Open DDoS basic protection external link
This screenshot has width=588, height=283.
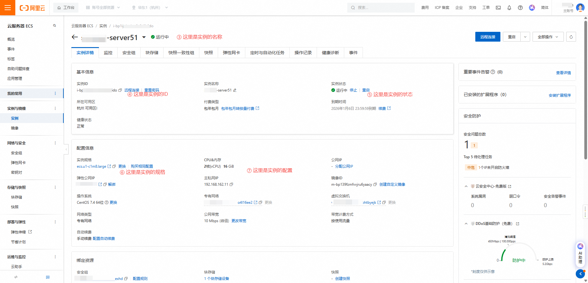click(518, 224)
